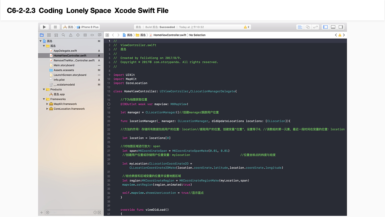Open the Report navigator speech bubble icon

pos(100,35)
